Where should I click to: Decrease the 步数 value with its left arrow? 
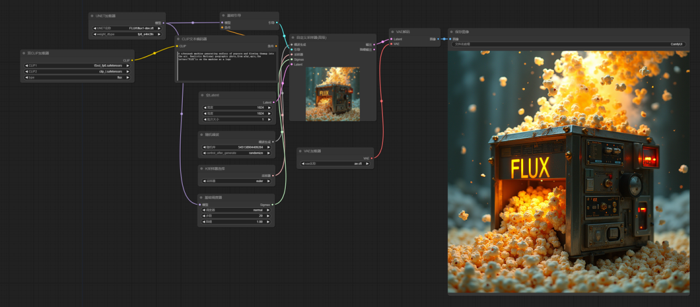click(204, 216)
